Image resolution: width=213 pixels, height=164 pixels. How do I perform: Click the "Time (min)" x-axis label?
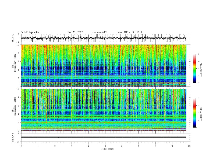pyautogui.click(x=108, y=149)
